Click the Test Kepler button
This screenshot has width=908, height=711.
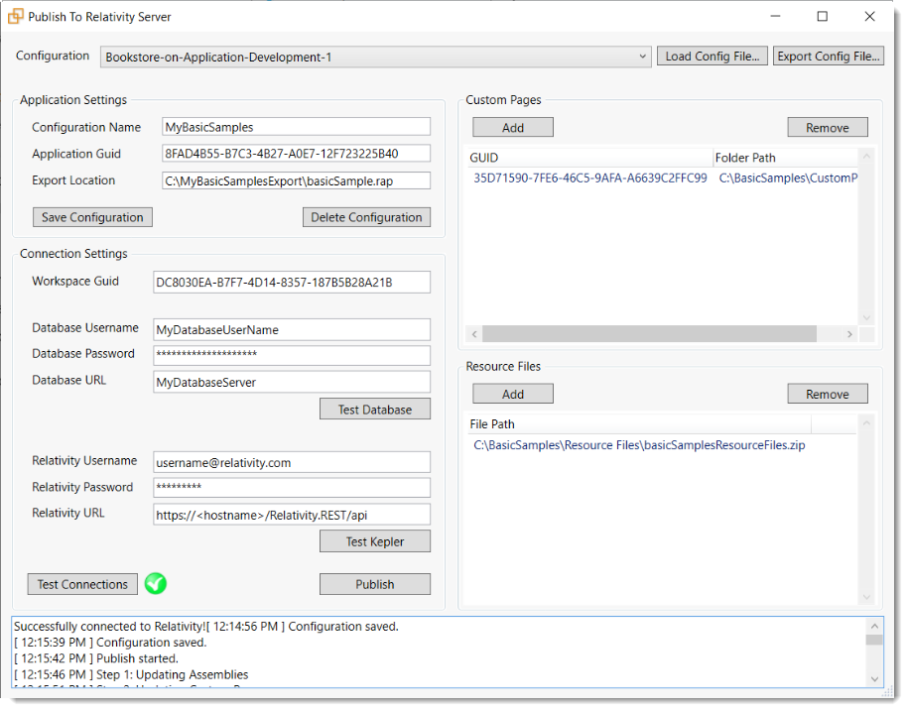click(x=375, y=541)
